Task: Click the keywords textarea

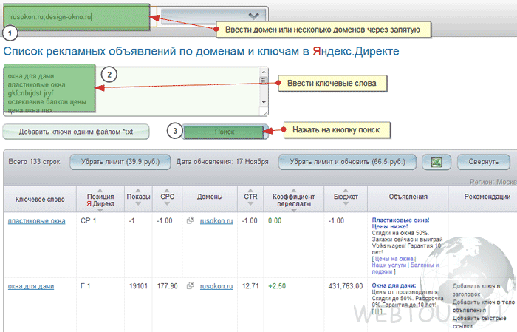Action: pos(135,92)
